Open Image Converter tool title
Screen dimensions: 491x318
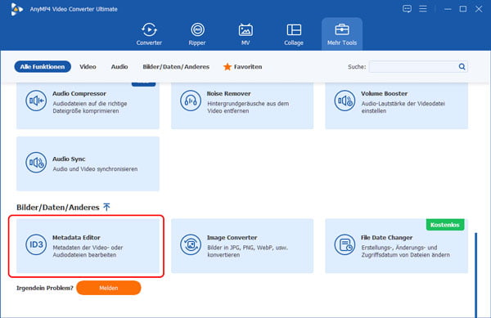232,238
